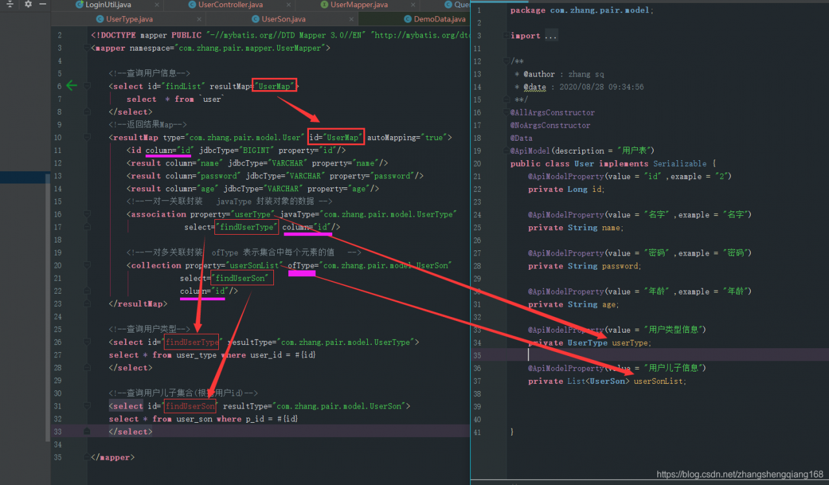Click the '@author' tag in the Javadoc
This screenshot has width=829, height=485.
pyautogui.click(x=539, y=75)
